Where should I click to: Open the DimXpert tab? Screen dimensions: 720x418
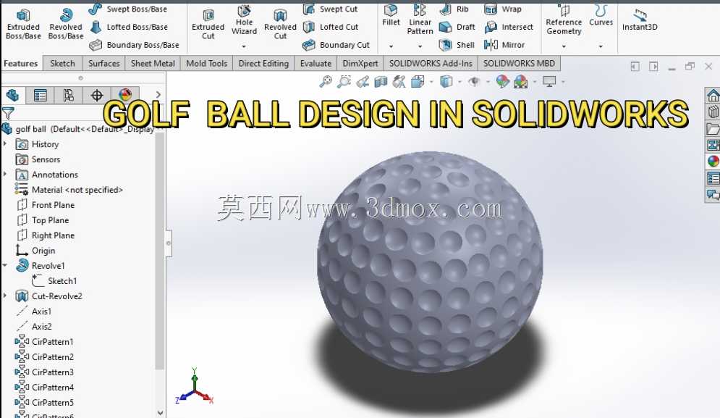click(x=360, y=64)
